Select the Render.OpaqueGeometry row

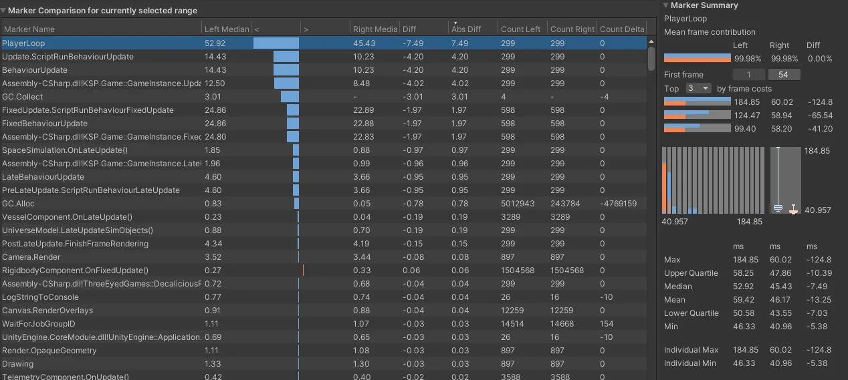click(324, 350)
